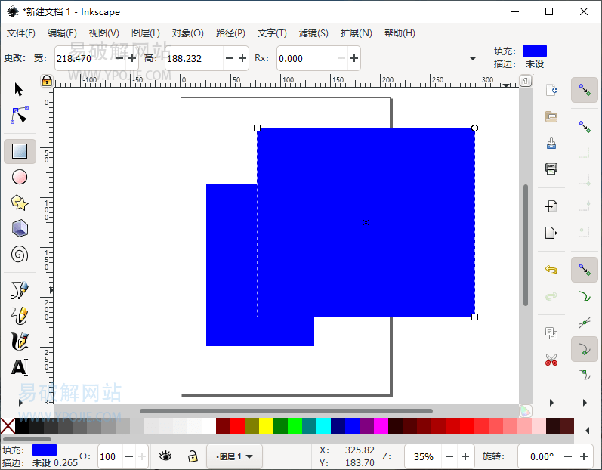Select the Ellipse circle tool

click(20, 177)
